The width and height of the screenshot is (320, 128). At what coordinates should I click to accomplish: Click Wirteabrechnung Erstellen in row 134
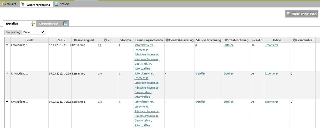click(228, 74)
